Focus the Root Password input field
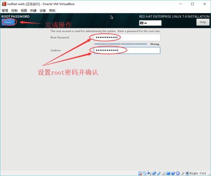211x176 pixels. tap(127, 38)
